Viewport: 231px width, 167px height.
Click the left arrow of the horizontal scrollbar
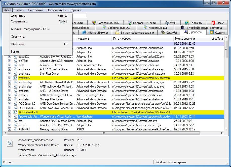pyautogui.click(x=5, y=133)
